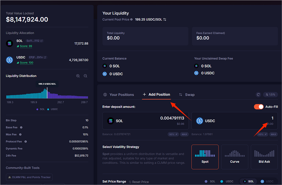Screen dimensions: 282x185
Task: Click info icon next to Current Pool Price
Action: [131, 20]
